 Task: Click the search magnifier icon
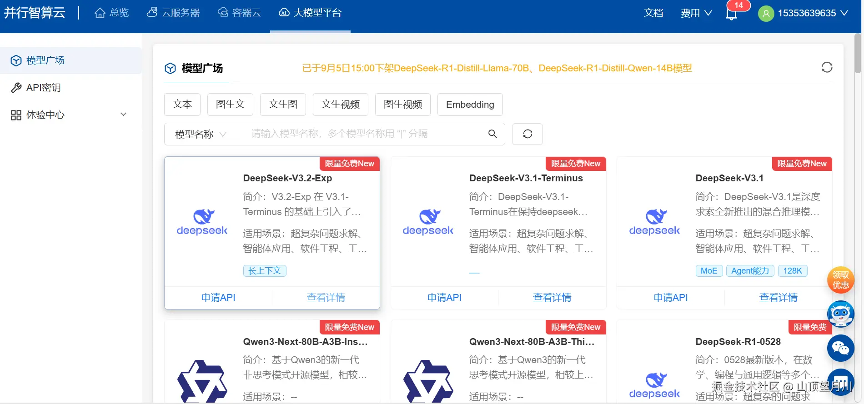point(492,134)
